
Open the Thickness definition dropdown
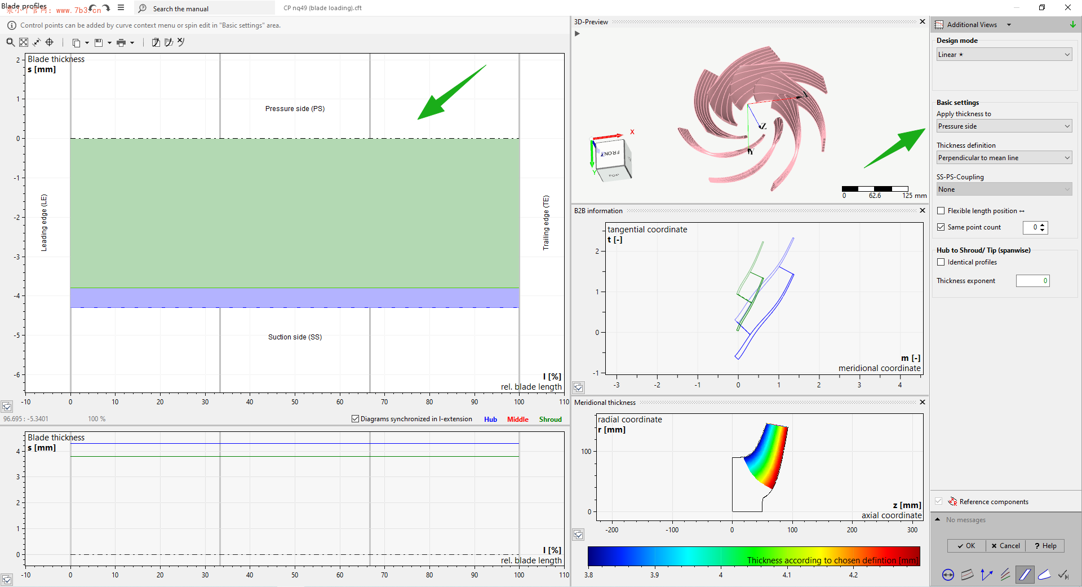click(x=1004, y=158)
